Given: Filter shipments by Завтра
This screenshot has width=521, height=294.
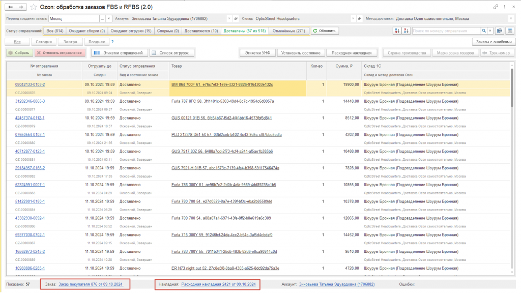Looking at the screenshot, I should pos(70,42).
